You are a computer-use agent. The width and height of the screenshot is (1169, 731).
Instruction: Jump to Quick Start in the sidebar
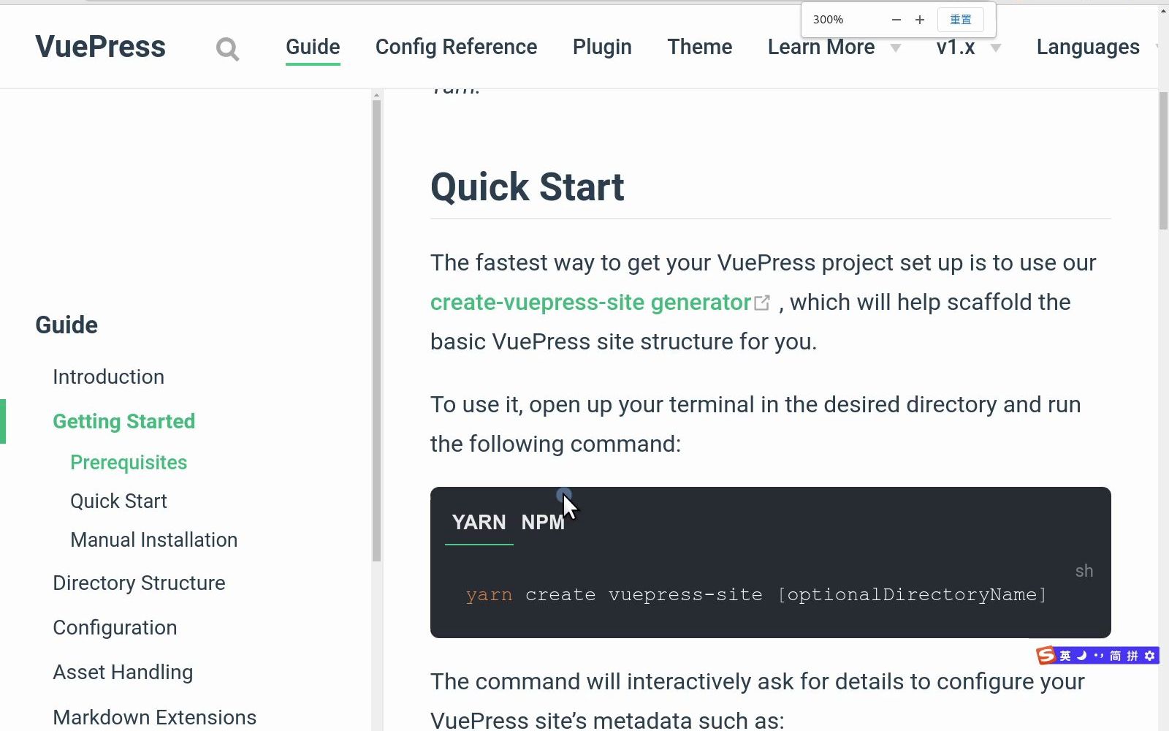(x=118, y=501)
